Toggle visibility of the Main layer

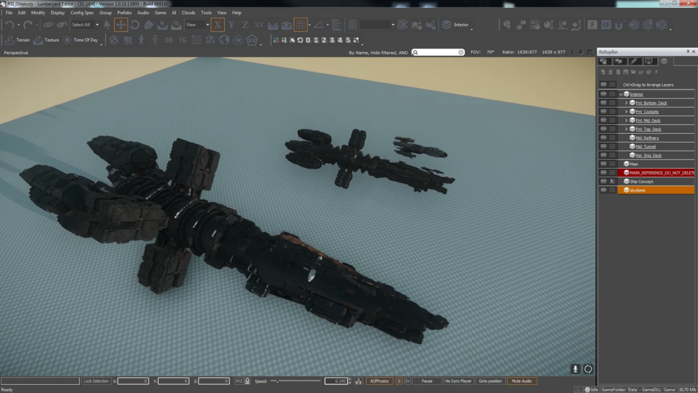603,164
